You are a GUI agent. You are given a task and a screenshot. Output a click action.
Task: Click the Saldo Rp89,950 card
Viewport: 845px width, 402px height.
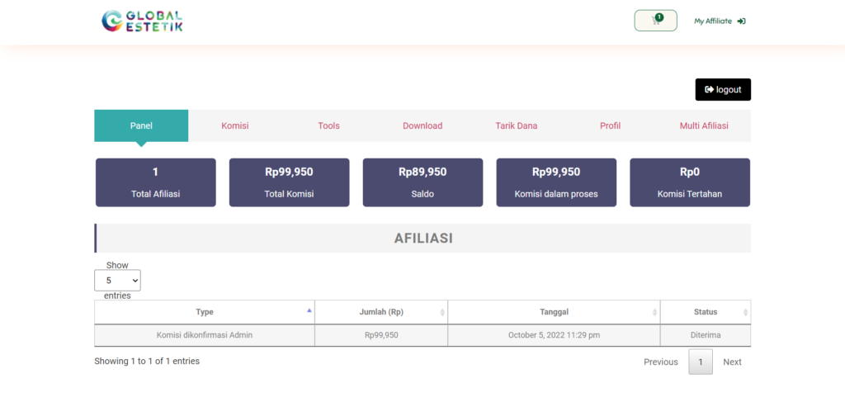pyautogui.click(x=422, y=182)
